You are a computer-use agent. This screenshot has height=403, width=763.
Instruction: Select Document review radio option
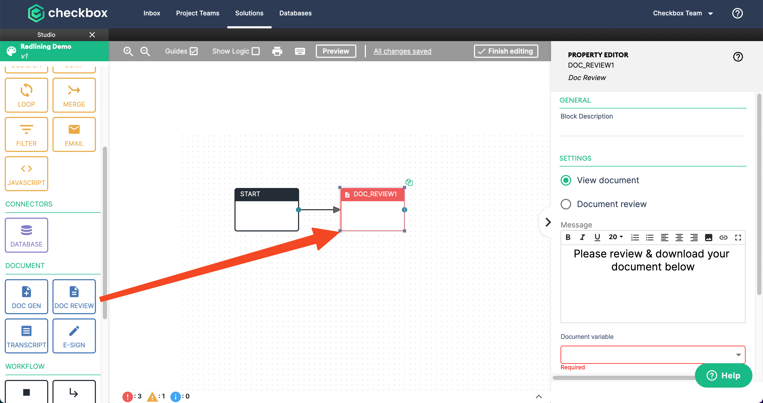point(566,204)
